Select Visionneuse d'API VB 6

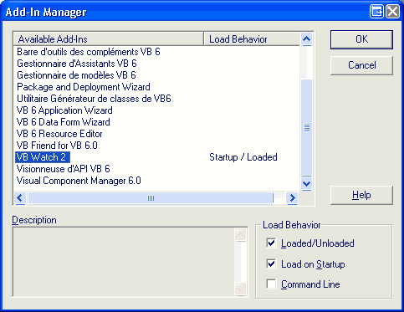click(63, 169)
